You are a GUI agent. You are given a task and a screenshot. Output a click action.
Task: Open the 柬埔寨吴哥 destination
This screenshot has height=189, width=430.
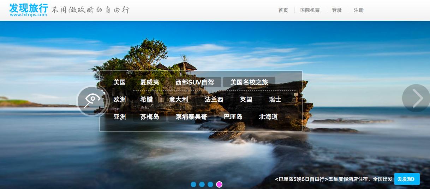coord(192,117)
